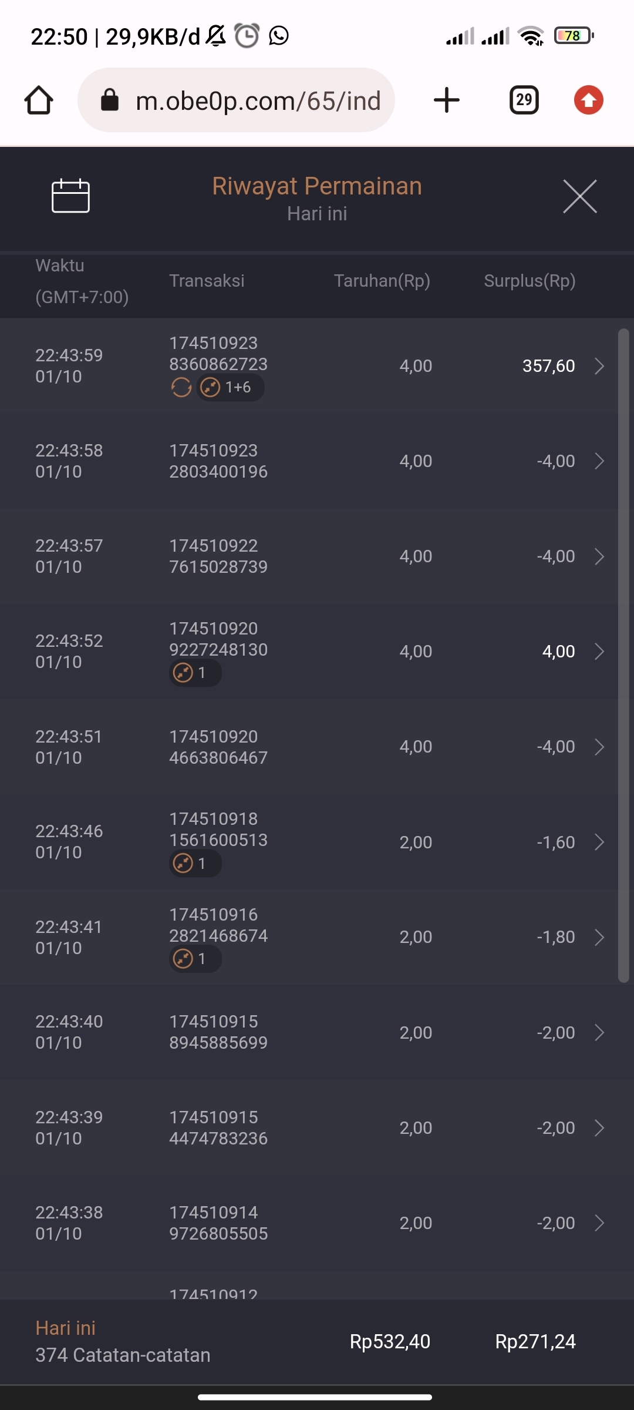
Task: Expand the 22:43:58 transaction details
Action: [599, 461]
